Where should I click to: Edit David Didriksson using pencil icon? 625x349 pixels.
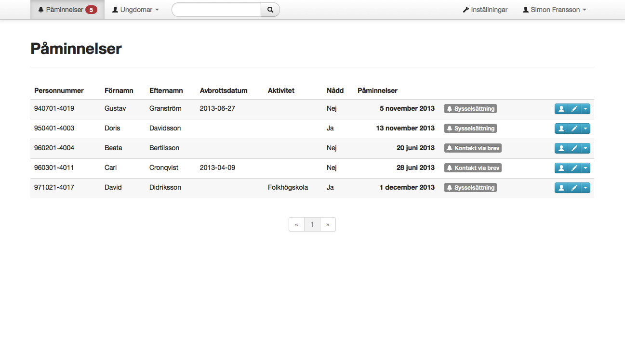pos(574,188)
